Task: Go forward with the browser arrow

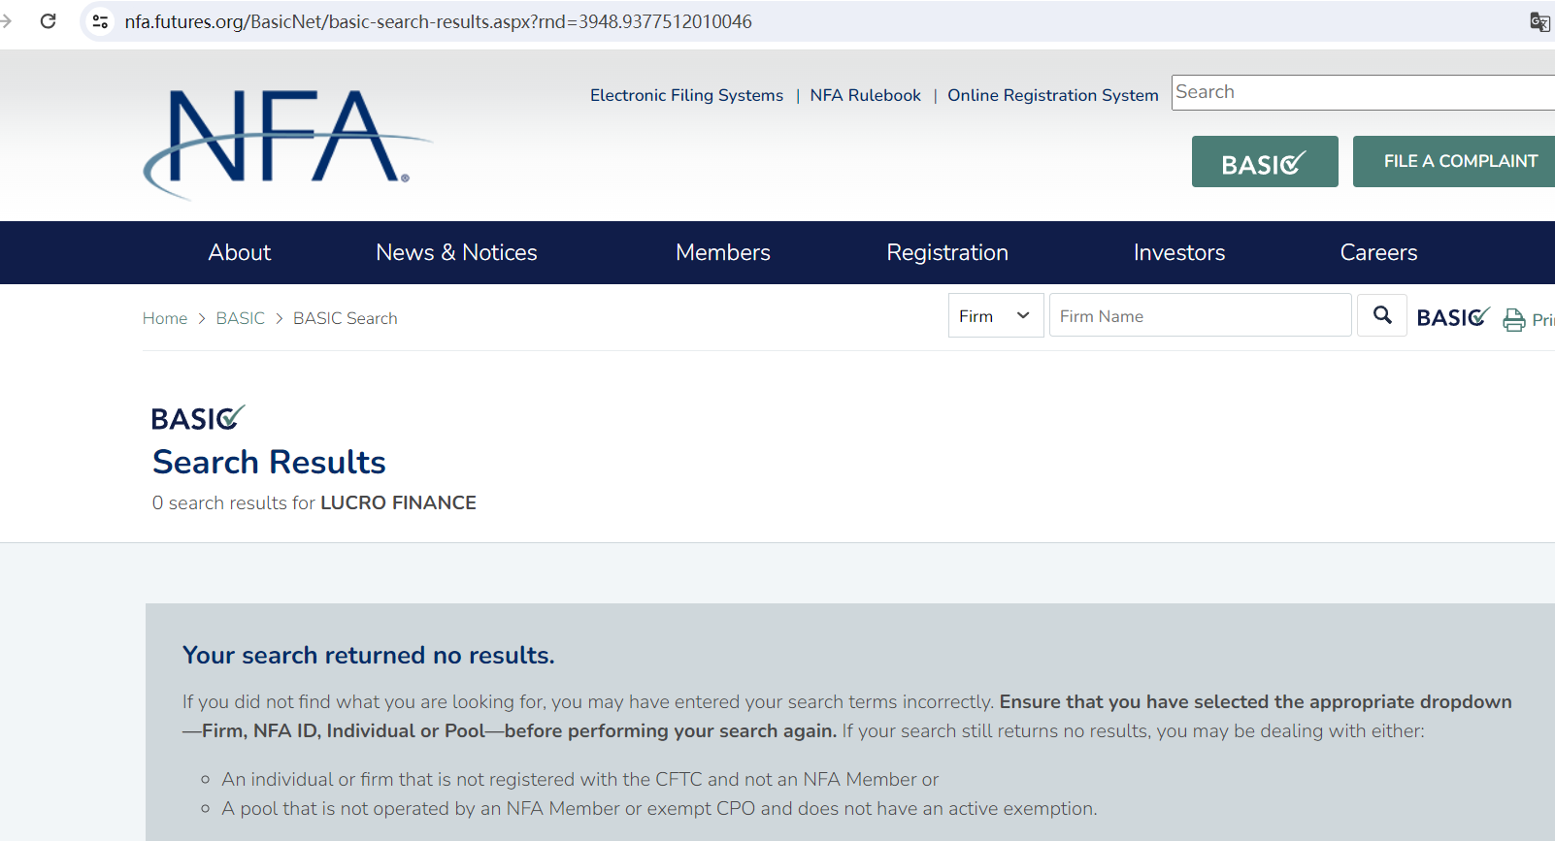Action: tap(6, 21)
